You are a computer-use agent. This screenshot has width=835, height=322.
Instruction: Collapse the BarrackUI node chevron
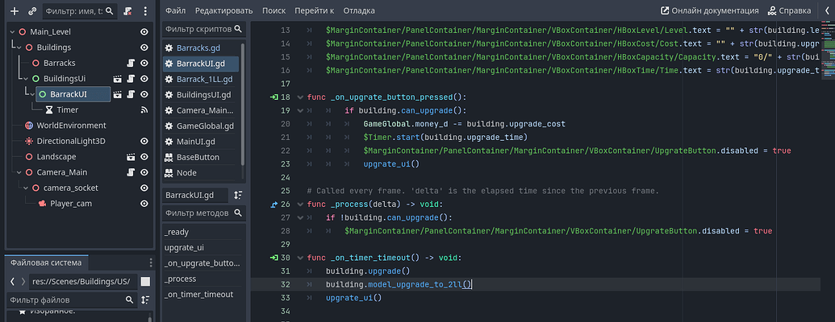(32, 94)
